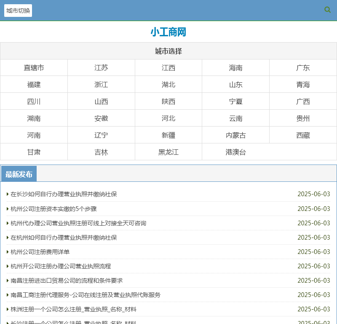Go to 贵州 province

coord(303,119)
